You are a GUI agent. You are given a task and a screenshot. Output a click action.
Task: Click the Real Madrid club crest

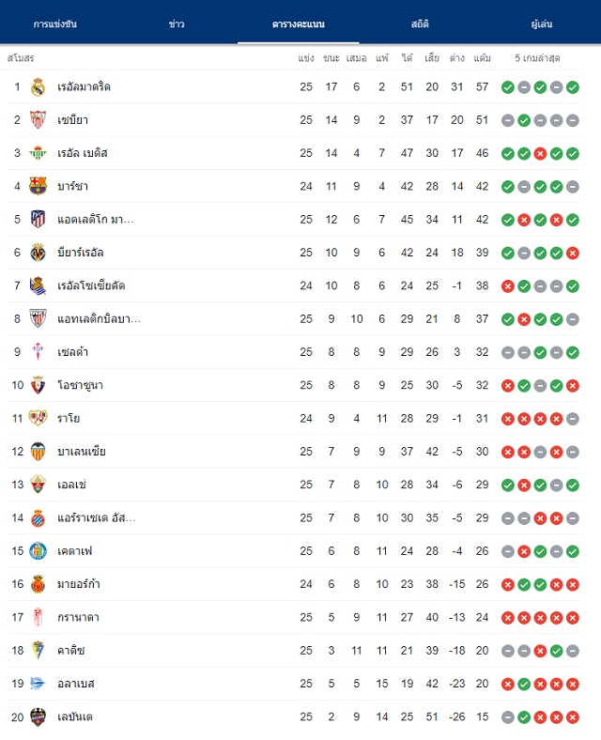tap(38, 86)
